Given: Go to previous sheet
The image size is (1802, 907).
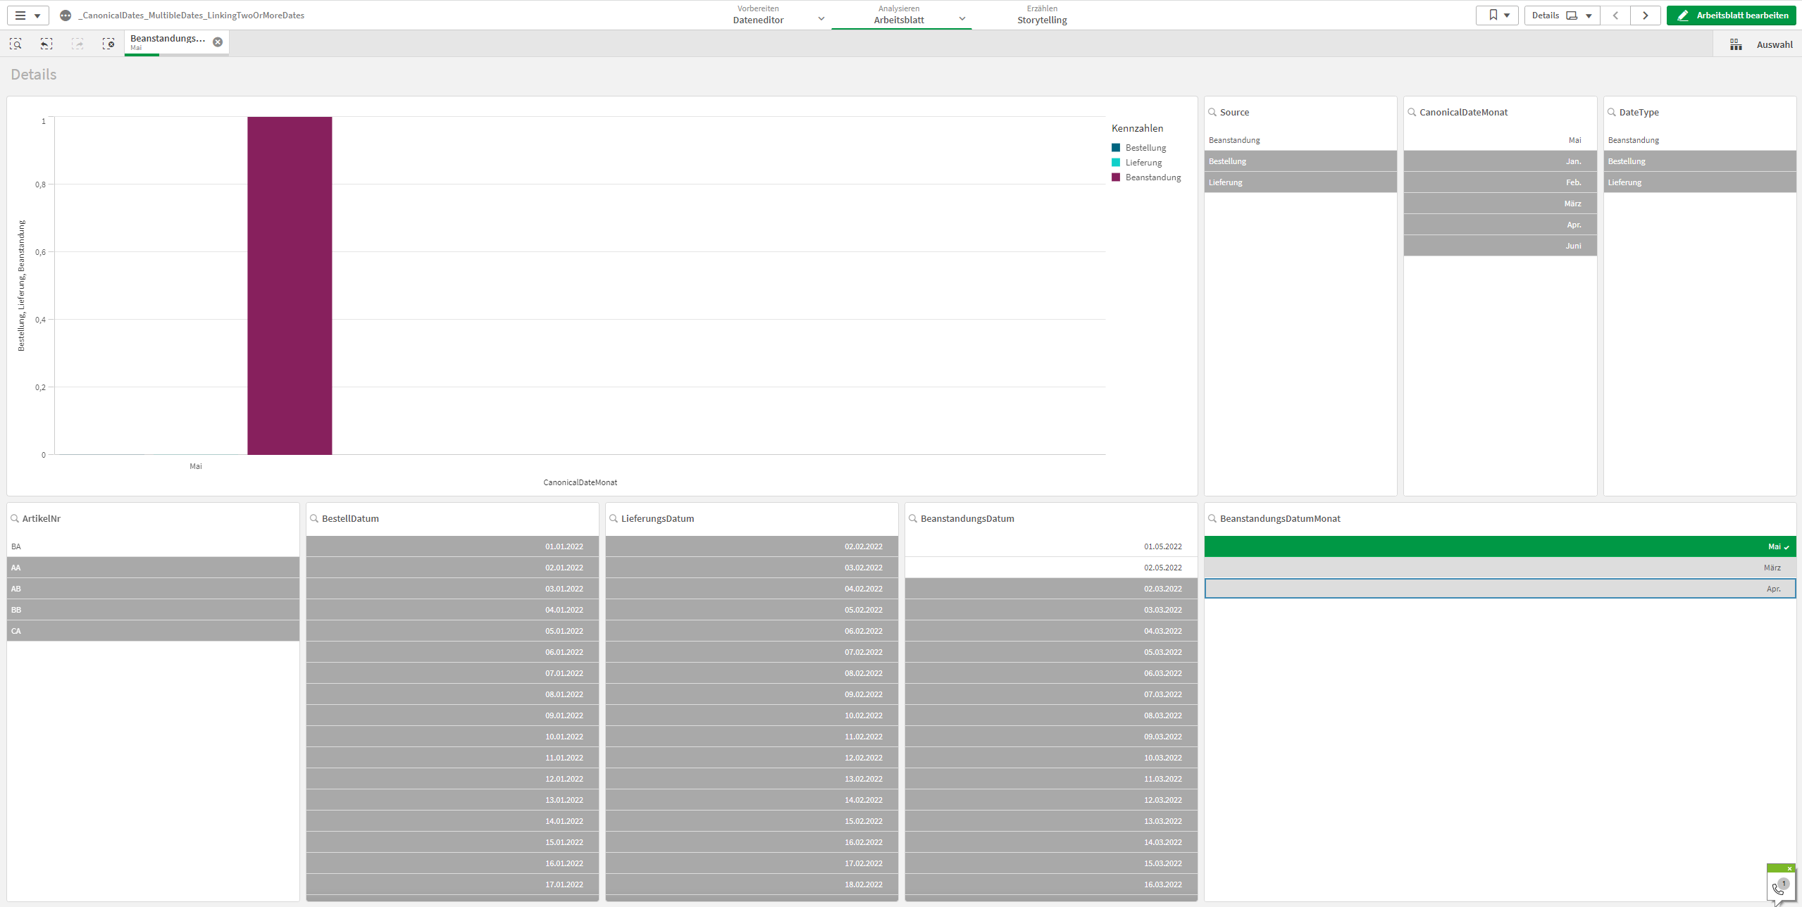Looking at the screenshot, I should 1615,15.
